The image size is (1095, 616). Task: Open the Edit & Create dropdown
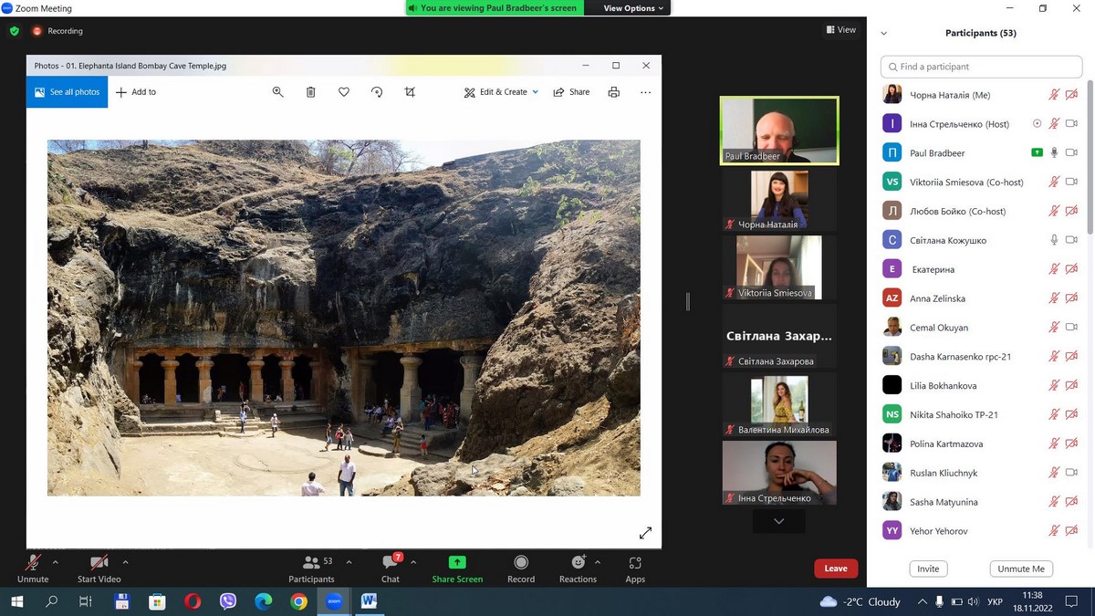click(x=501, y=92)
